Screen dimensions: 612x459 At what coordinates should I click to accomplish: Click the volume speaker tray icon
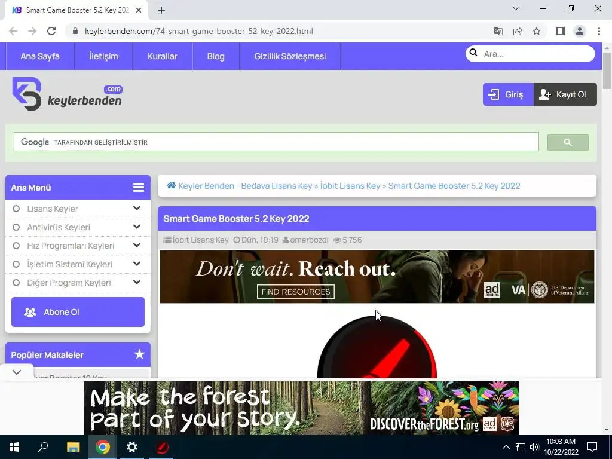tap(534, 447)
